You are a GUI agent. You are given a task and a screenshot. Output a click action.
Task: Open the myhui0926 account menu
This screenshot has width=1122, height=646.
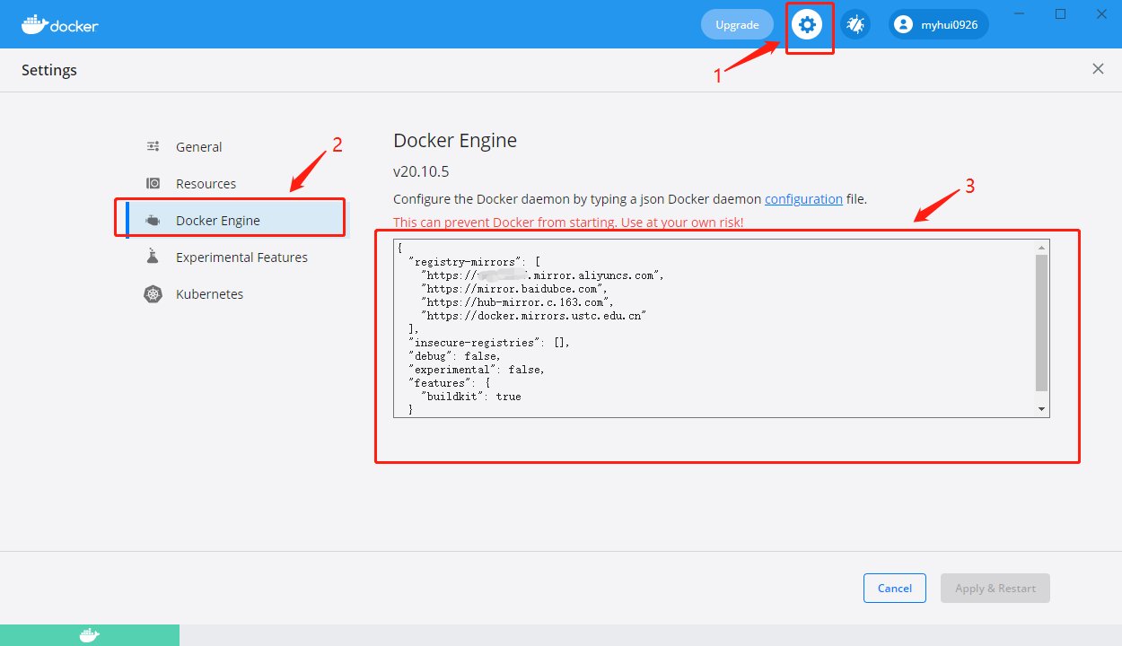[937, 24]
